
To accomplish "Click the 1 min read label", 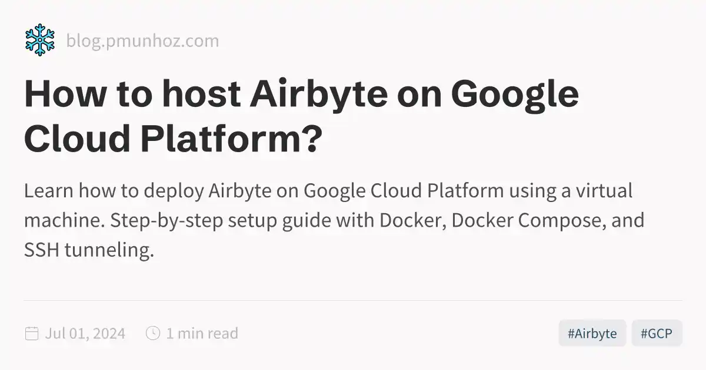I will (201, 333).
